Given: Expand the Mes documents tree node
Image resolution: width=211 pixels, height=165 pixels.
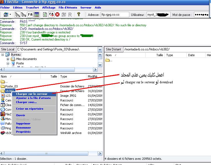Looking at the screenshot, I should pos(8,59).
